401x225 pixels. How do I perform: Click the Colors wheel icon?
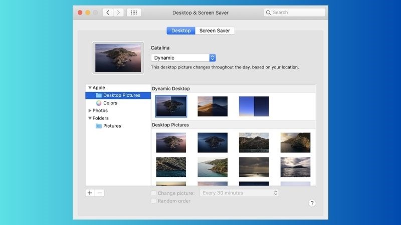[99, 103]
